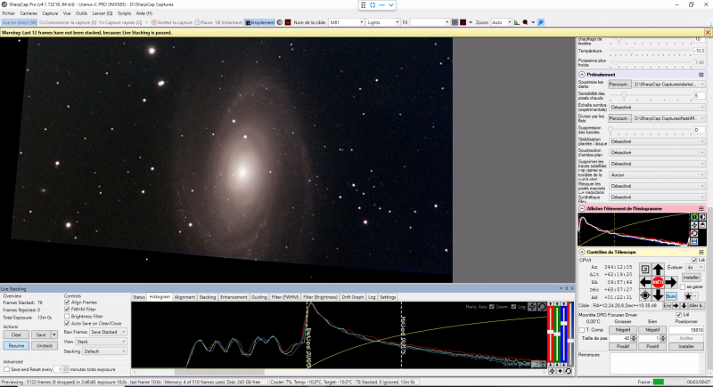713x387 pixels.
Task: Open the M81 target name dropdown
Action: [x=347, y=22]
